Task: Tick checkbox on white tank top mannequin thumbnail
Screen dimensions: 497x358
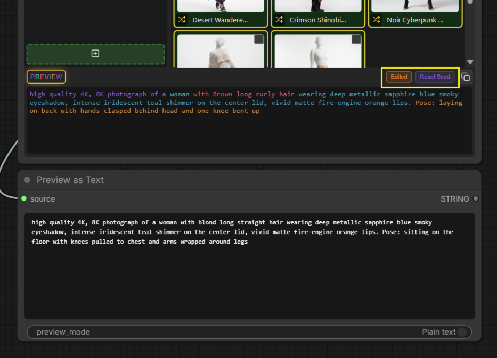Action: 356,39
